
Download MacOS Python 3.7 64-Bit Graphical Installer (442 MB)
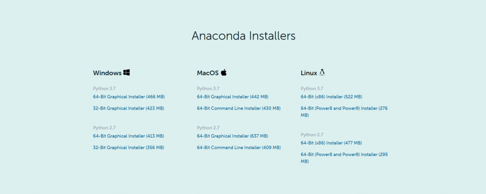tap(233, 97)
